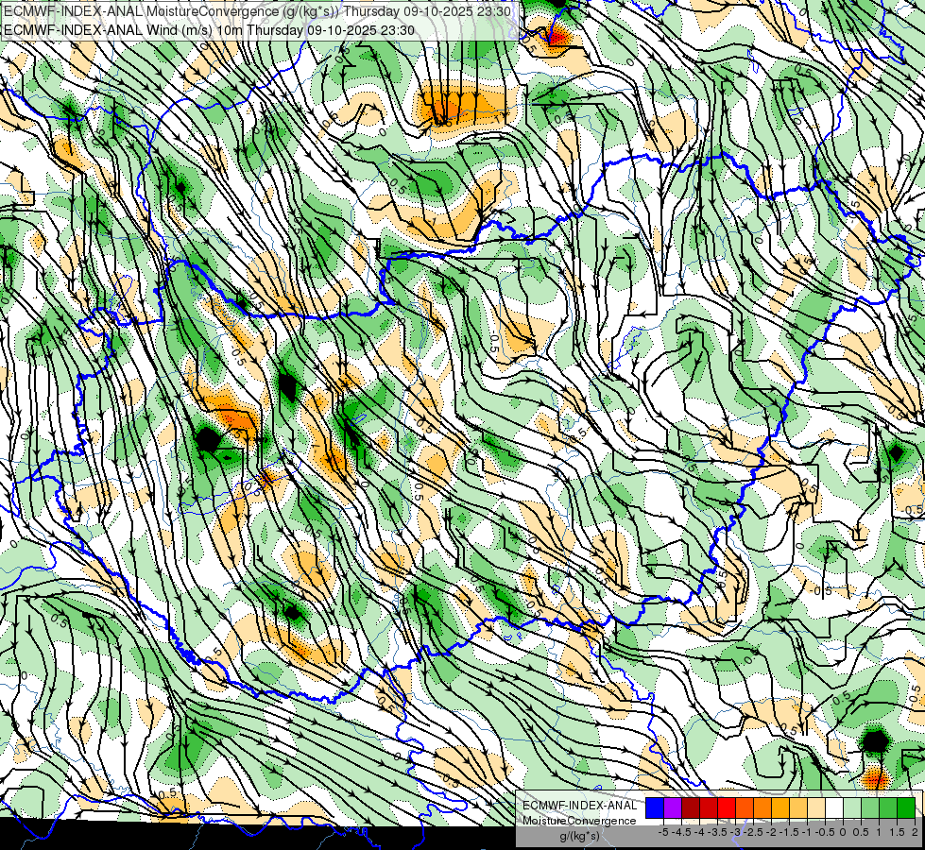Click the light green swatch between 0.5 and 1
Image resolution: width=925 pixels, height=850 pixels.
point(871,808)
